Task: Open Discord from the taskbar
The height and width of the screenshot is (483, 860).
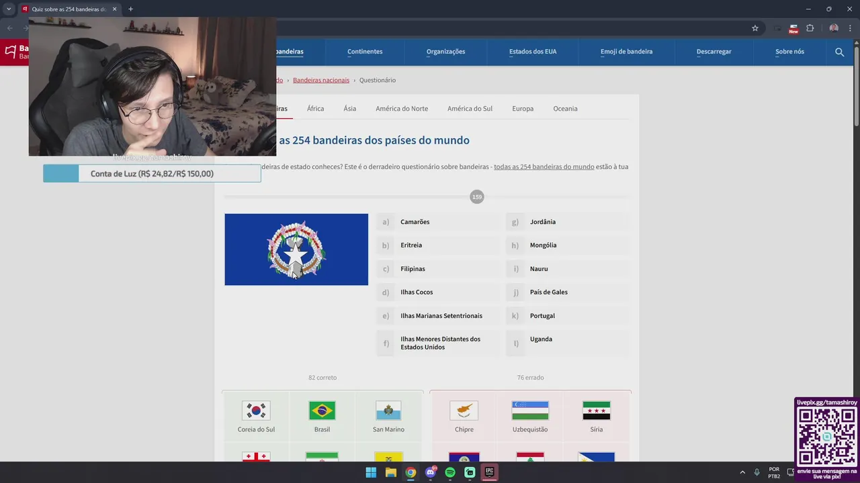Action: click(x=431, y=472)
